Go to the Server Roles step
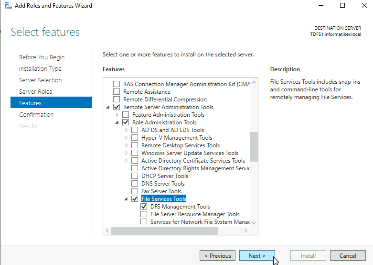The width and height of the screenshot is (373, 265). tap(35, 91)
